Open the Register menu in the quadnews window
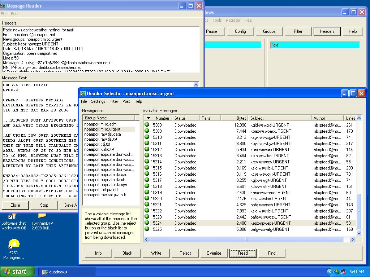The height and width of the screenshot is (277, 370). coord(233,20)
